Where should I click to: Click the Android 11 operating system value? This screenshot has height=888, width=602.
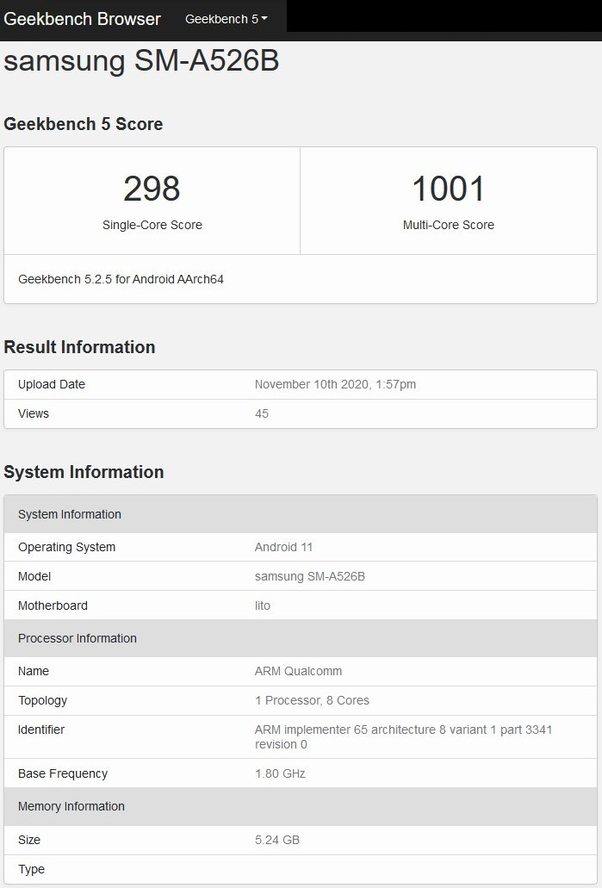(x=283, y=547)
